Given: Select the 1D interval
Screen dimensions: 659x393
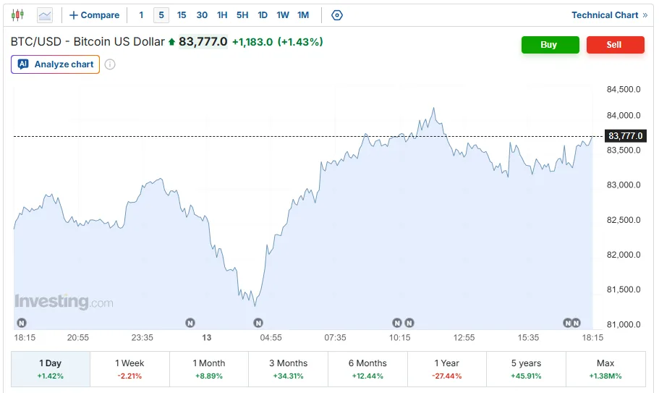Looking at the screenshot, I should [263, 15].
